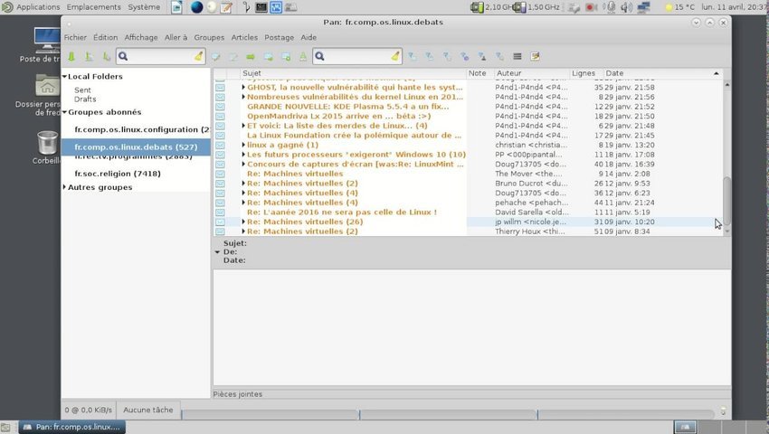Image resolution: width=769 pixels, height=434 pixels.
Task: Collapse header details triangle beside 'De:'
Action: [x=217, y=252]
